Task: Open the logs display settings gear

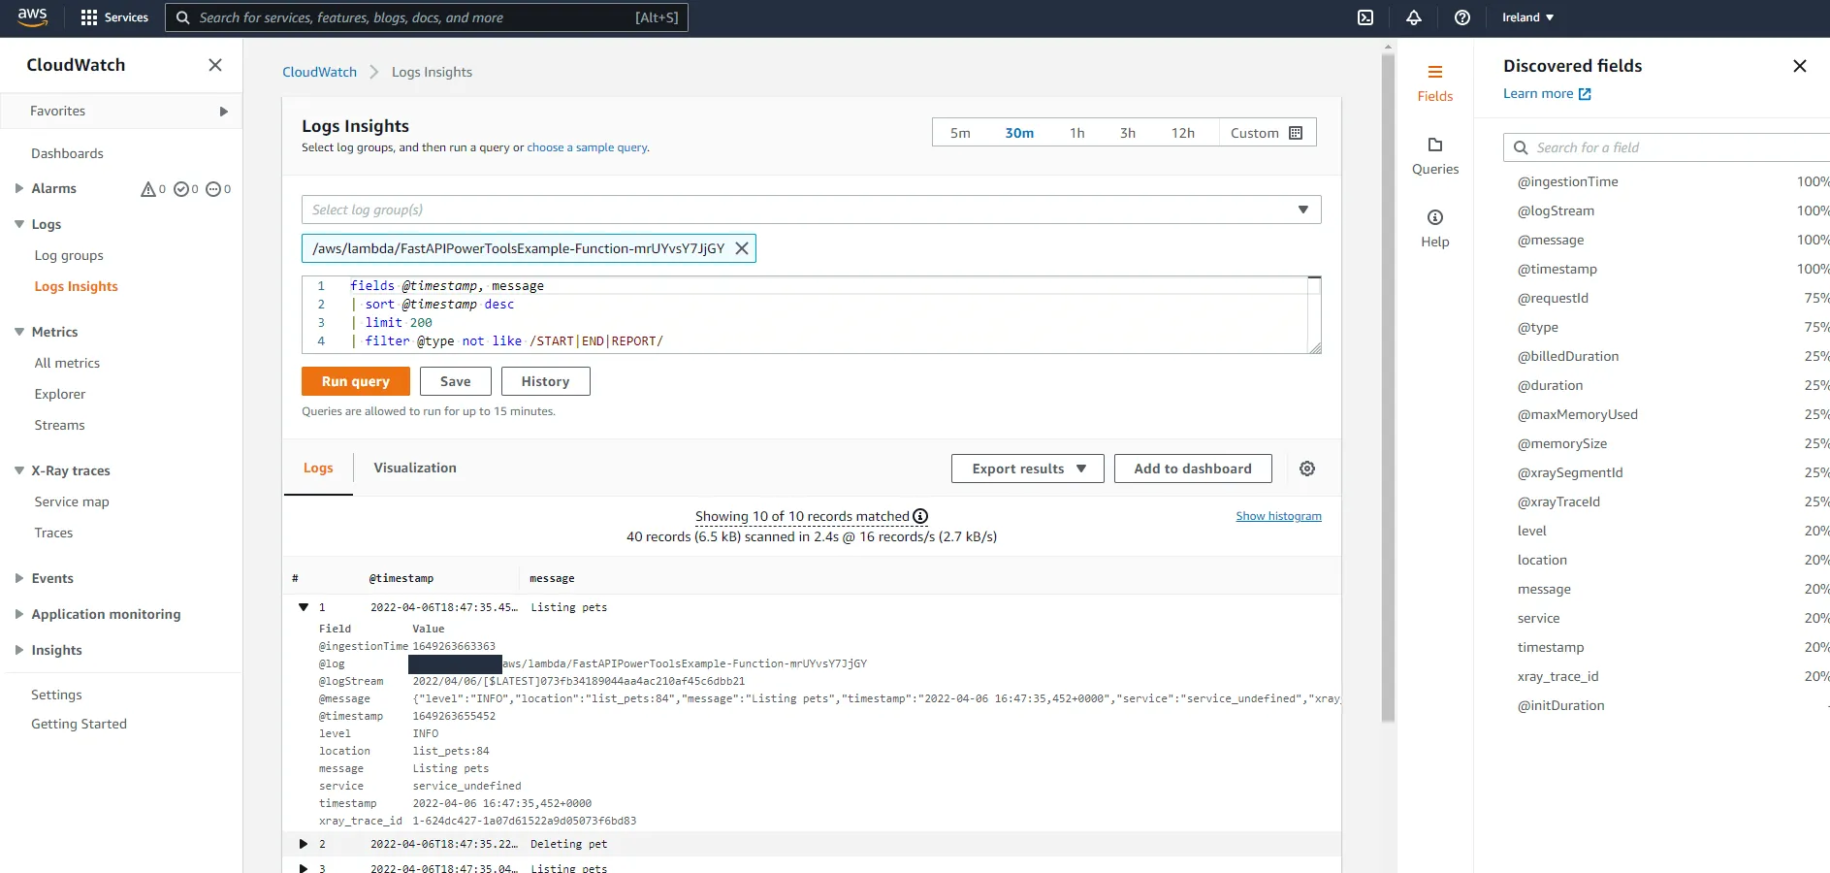Action: (1306, 468)
